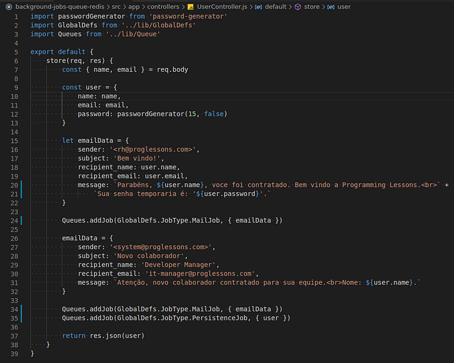Click req.body on line 7
Viewport: 454px width, 363px height.
click(x=173, y=70)
